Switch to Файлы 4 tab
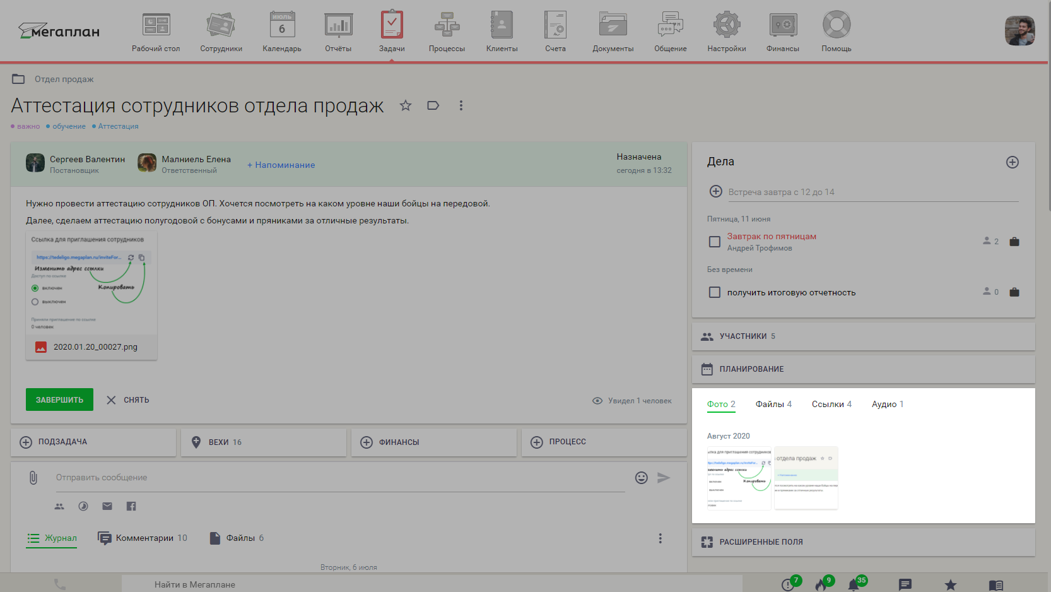This screenshot has height=592, width=1051. pos(773,405)
